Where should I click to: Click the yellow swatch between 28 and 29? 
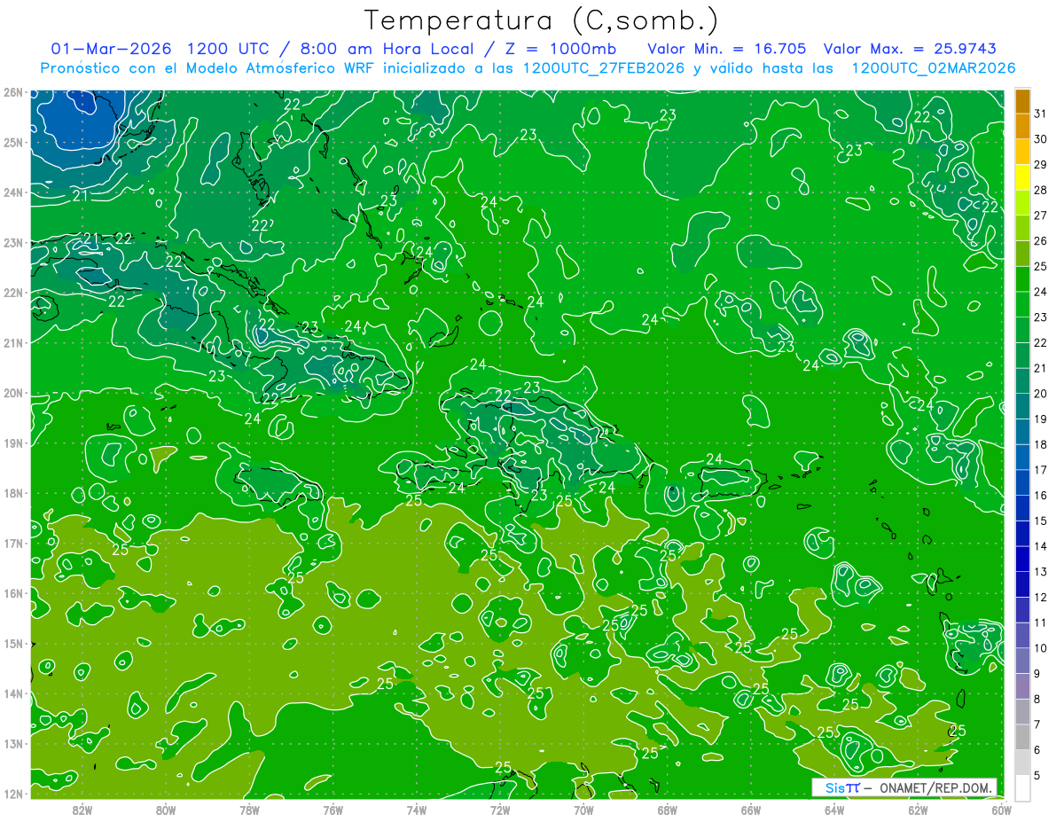[1022, 177]
